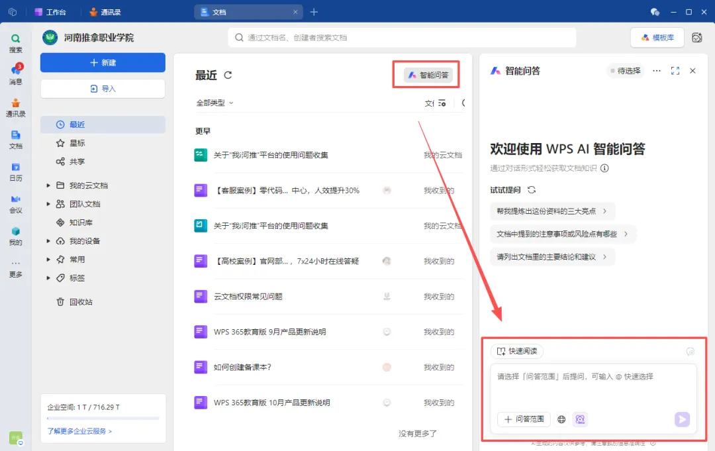The width and height of the screenshot is (715, 451).
Task: Click the document search field
Action: pyautogui.click(x=402, y=37)
